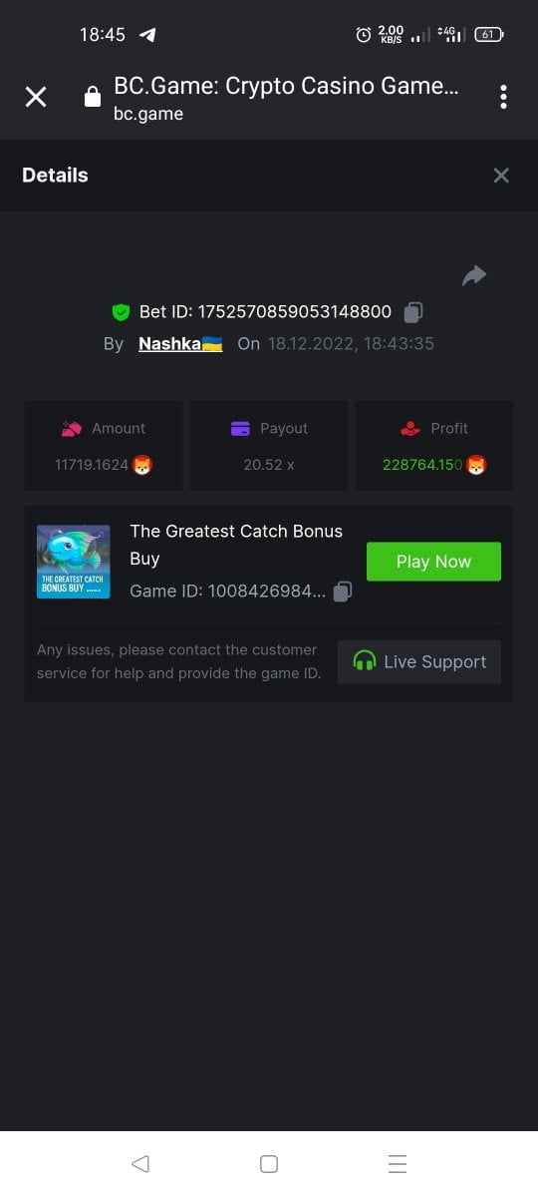Open browser three-dot menu
Viewport: 538px width, 1197px height.
503,97
